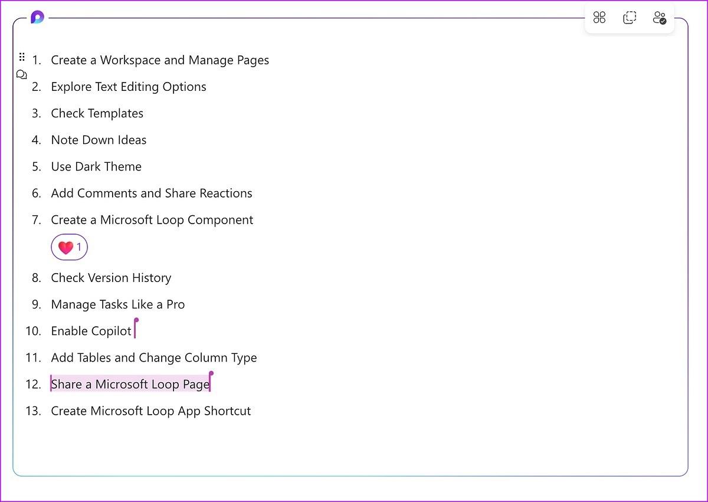
Task: Place cursor in 'Explore Text Editing Options'
Action: tap(129, 87)
